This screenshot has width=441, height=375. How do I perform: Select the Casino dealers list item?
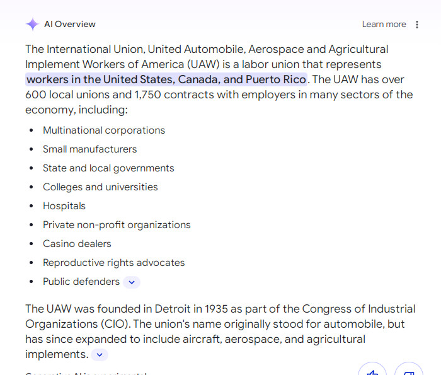coord(77,244)
